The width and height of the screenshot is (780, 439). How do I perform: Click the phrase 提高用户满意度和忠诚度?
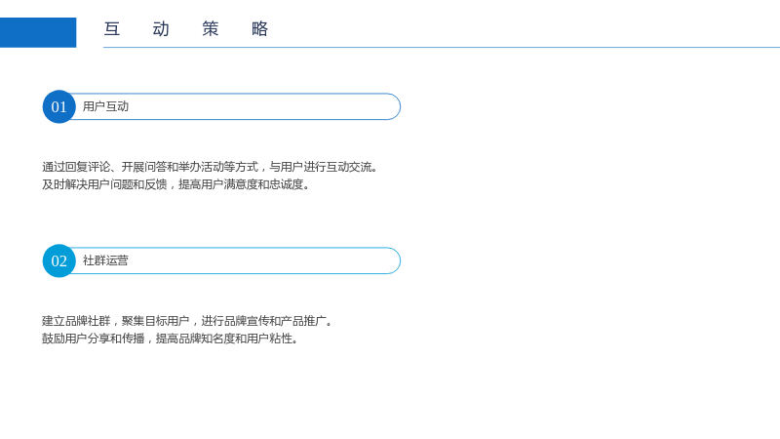[241, 184]
